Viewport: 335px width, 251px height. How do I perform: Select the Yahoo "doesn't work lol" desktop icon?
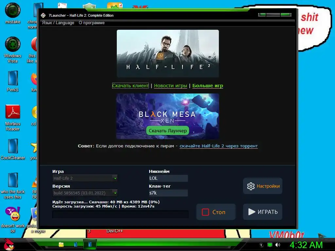(13, 220)
